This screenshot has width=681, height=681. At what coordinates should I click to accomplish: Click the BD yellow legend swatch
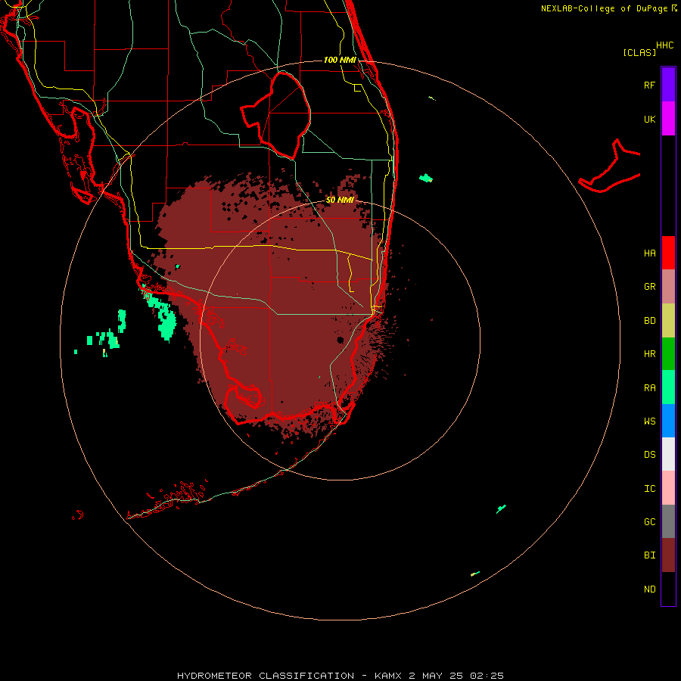coord(668,321)
